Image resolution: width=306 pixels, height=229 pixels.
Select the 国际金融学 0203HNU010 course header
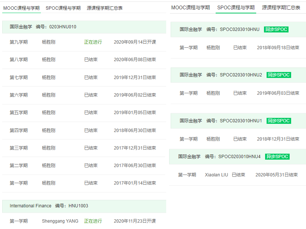point(43,27)
